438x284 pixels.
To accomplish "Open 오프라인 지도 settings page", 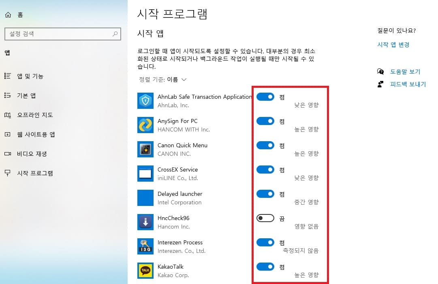I will (35, 115).
